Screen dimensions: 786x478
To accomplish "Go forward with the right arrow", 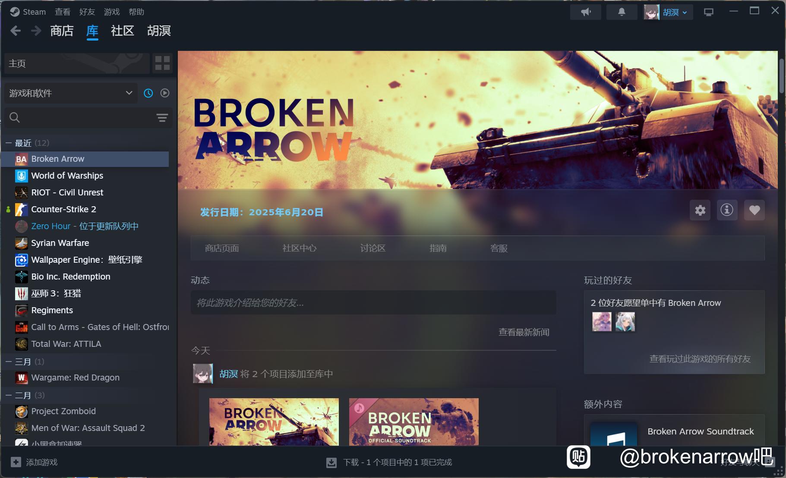I will (x=36, y=31).
